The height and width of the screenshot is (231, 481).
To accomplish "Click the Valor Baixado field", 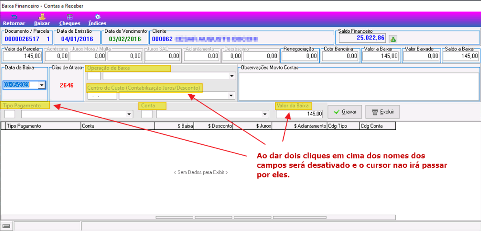I will click(x=421, y=56).
